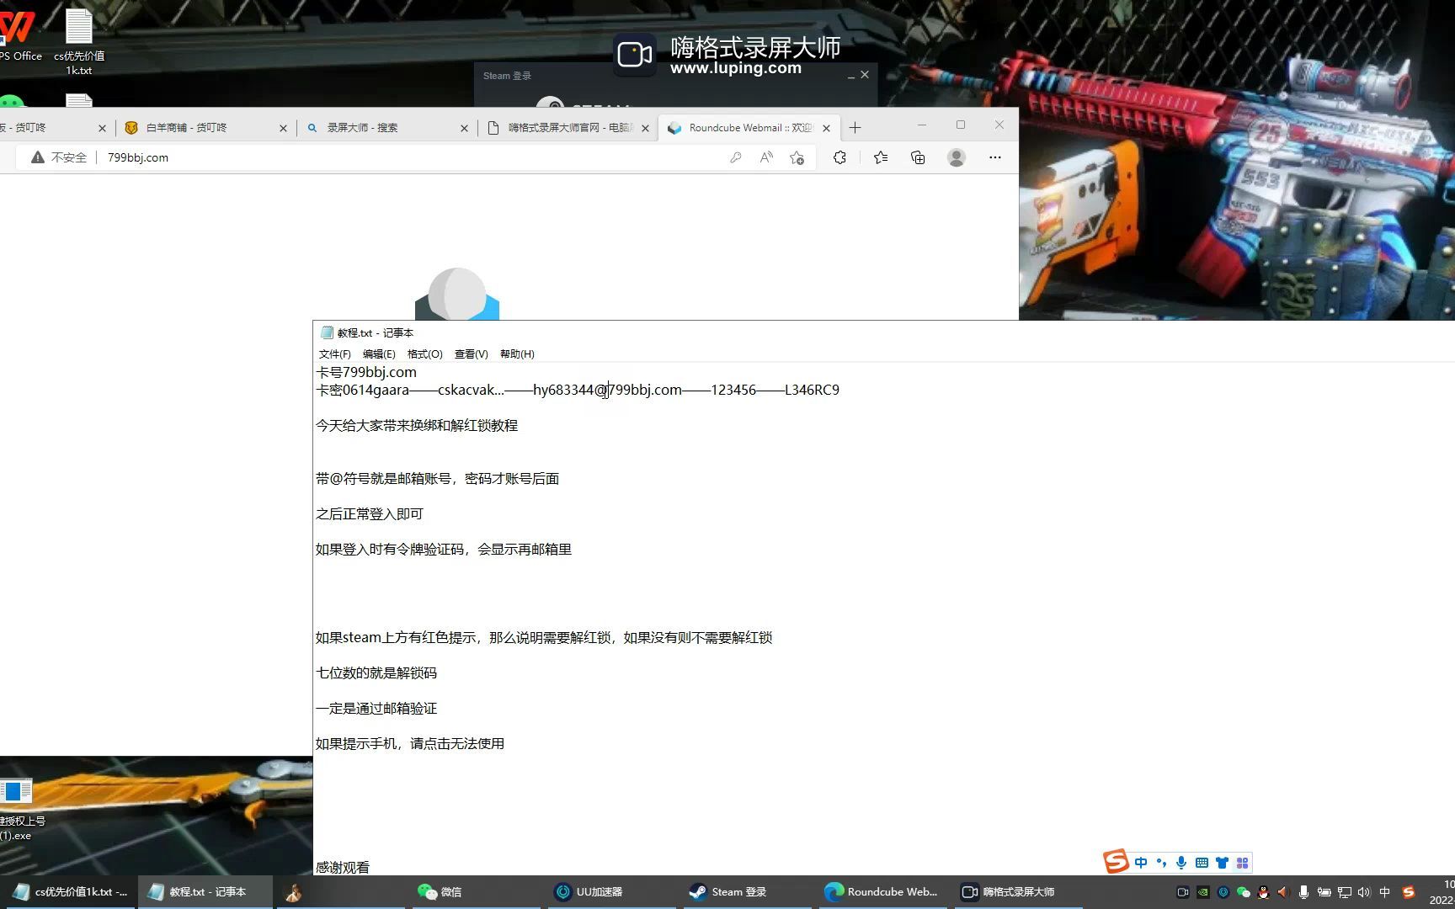
Task: Add this page to favorites star icon
Action: pos(797,157)
